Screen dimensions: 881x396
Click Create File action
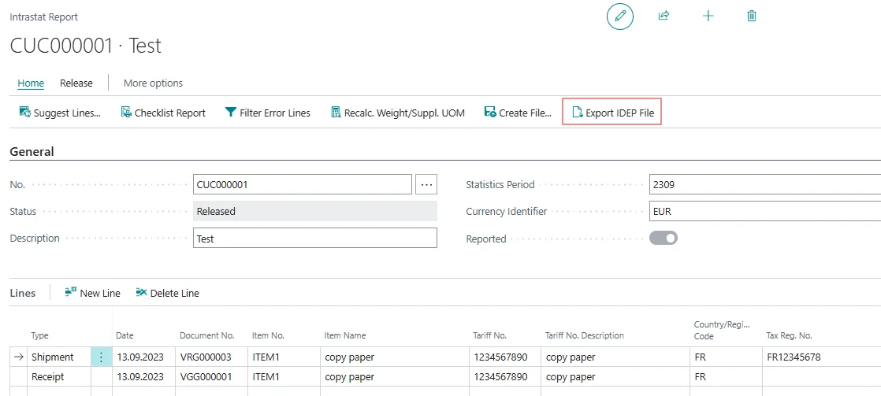pos(518,113)
